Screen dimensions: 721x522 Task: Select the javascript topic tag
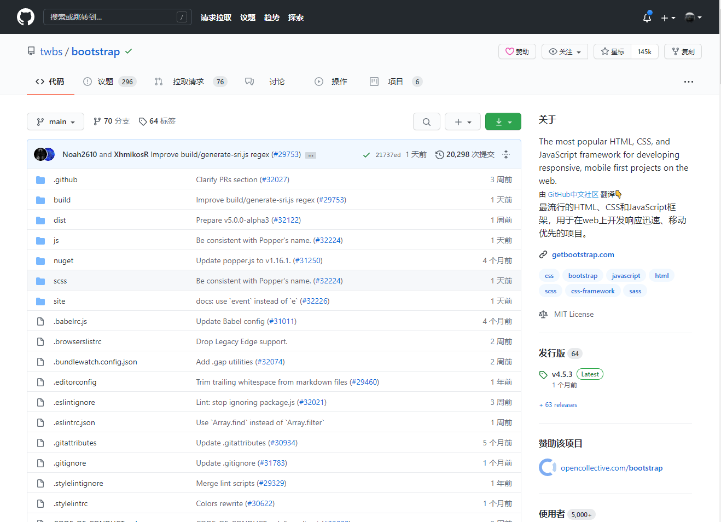[626, 276]
